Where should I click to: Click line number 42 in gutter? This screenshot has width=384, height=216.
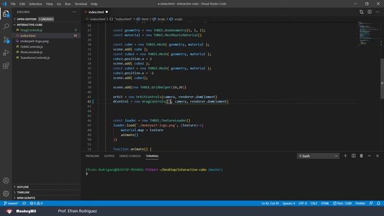tap(89, 101)
